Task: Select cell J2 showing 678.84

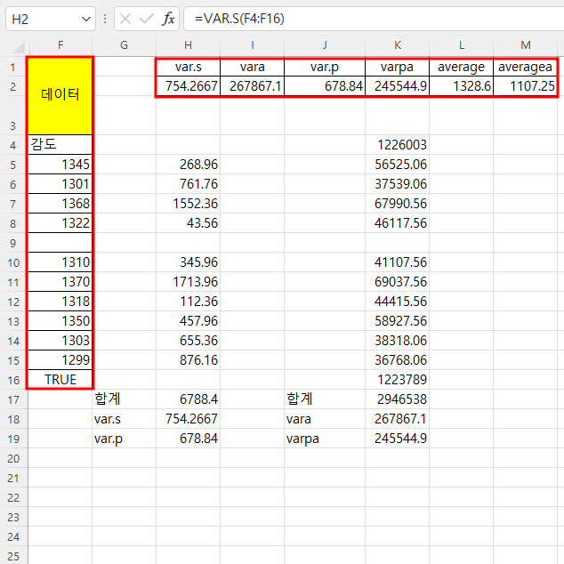Action: tap(325, 86)
